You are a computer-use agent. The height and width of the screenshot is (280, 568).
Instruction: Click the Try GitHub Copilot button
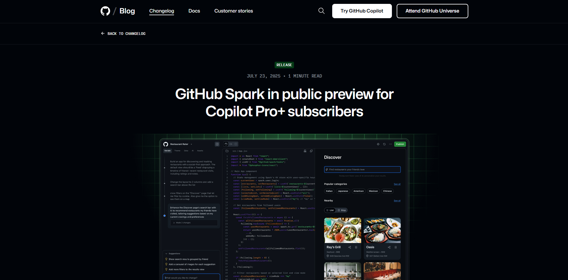[x=362, y=11]
